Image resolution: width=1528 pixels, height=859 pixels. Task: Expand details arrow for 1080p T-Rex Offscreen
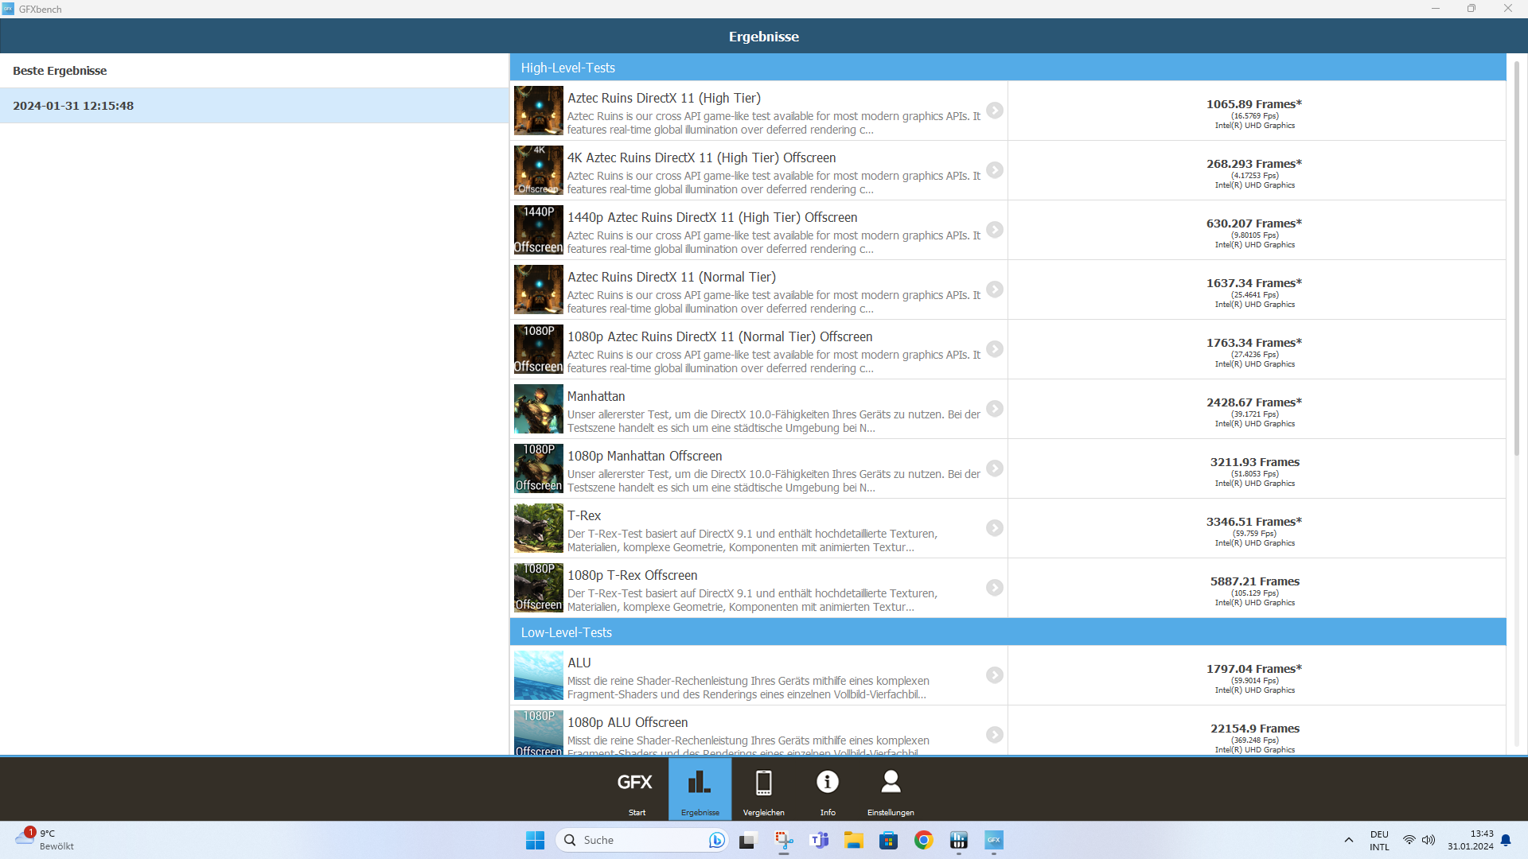(995, 588)
